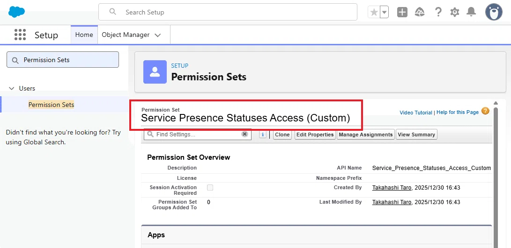The width and height of the screenshot is (511, 248).
Task: Open the help question mark icon
Action: coord(438,12)
